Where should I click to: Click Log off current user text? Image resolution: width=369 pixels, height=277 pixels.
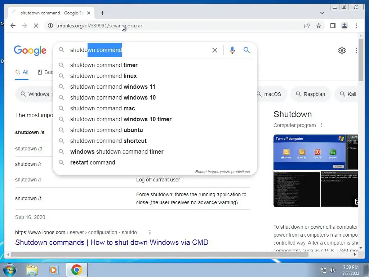158,180
